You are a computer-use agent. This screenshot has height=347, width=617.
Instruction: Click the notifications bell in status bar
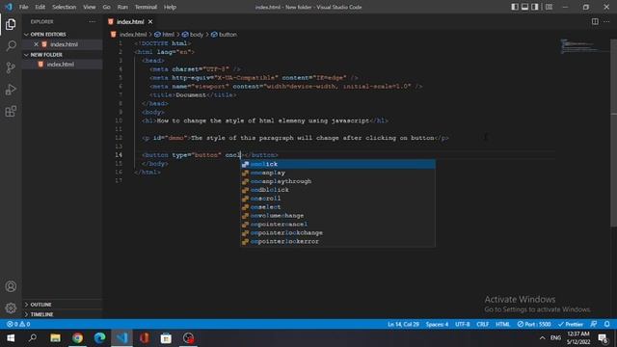tap(607, 324)
